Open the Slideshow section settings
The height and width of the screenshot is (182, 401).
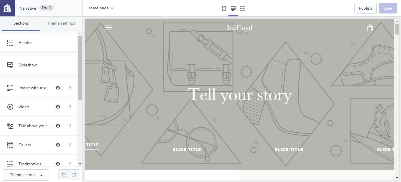[x=39, y=65]
